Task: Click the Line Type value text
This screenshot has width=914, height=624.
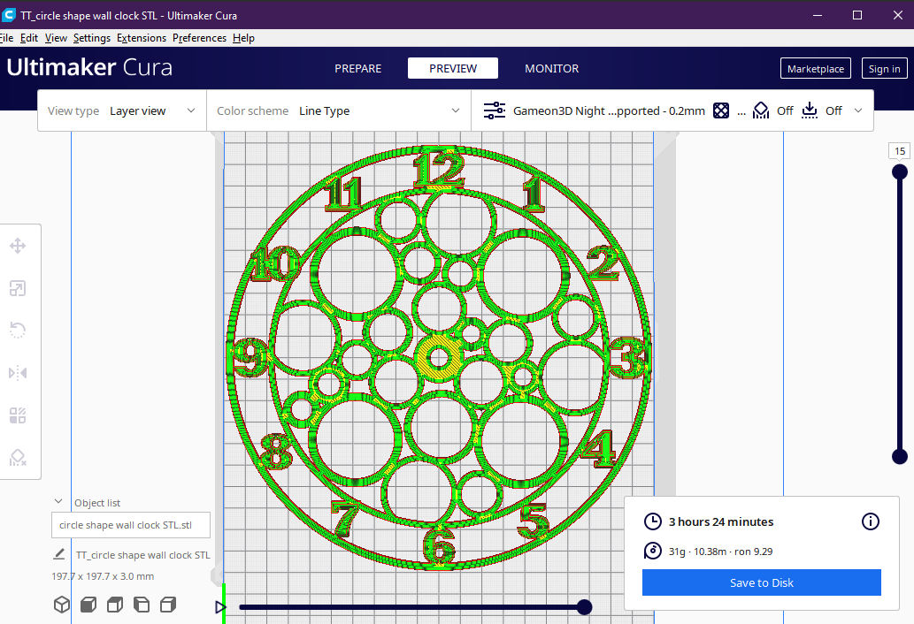Action: pos(324,110)
